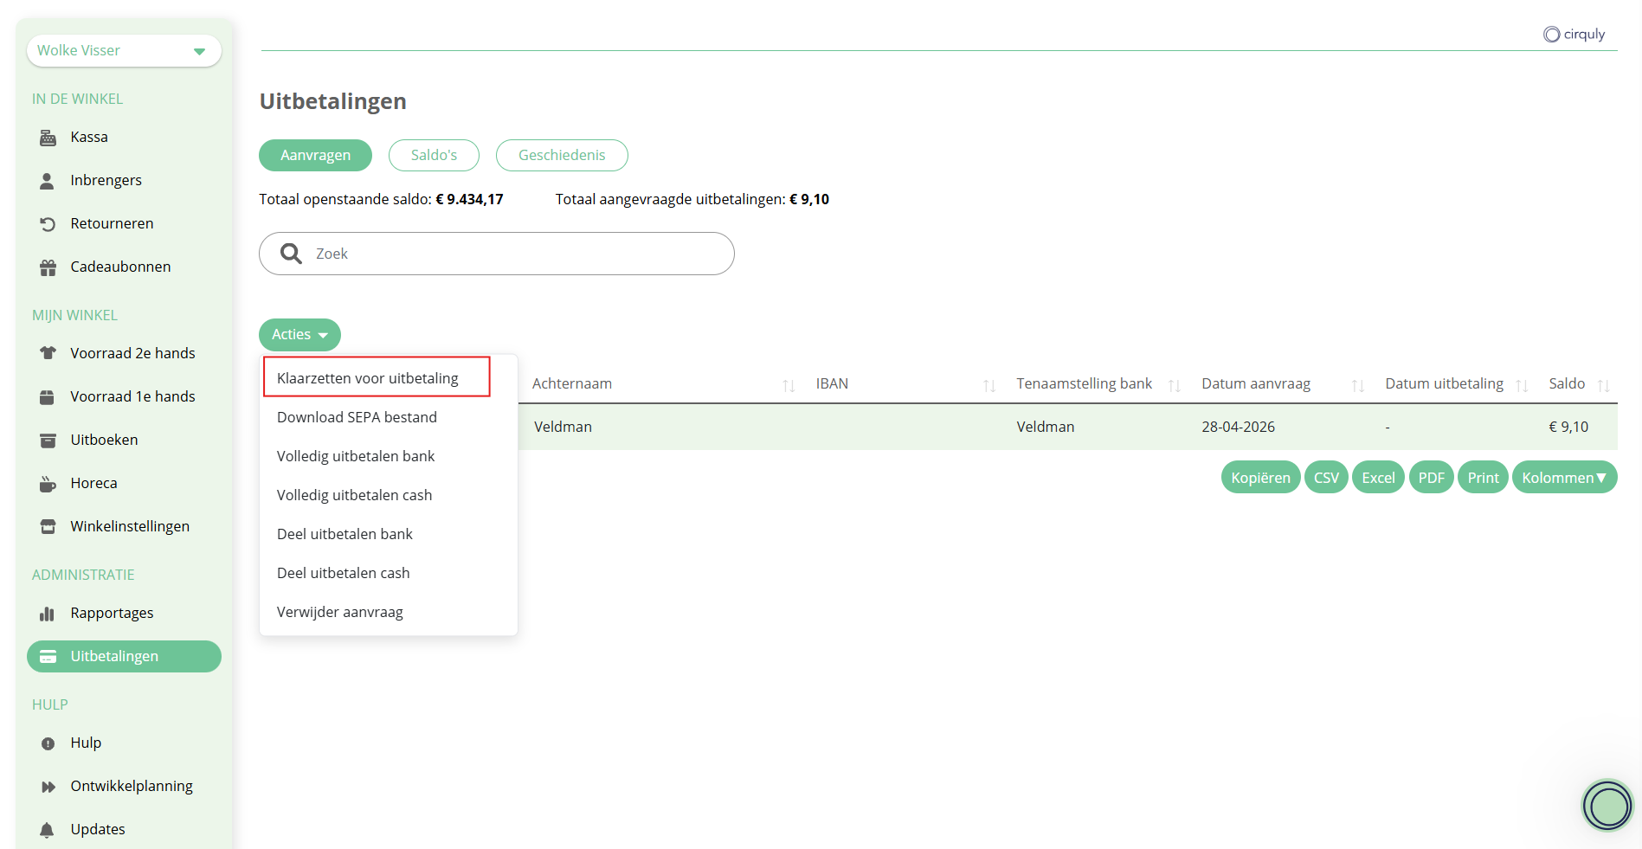
Task: Choose Deel uitbetalen bank
Action: coord(344,534)
